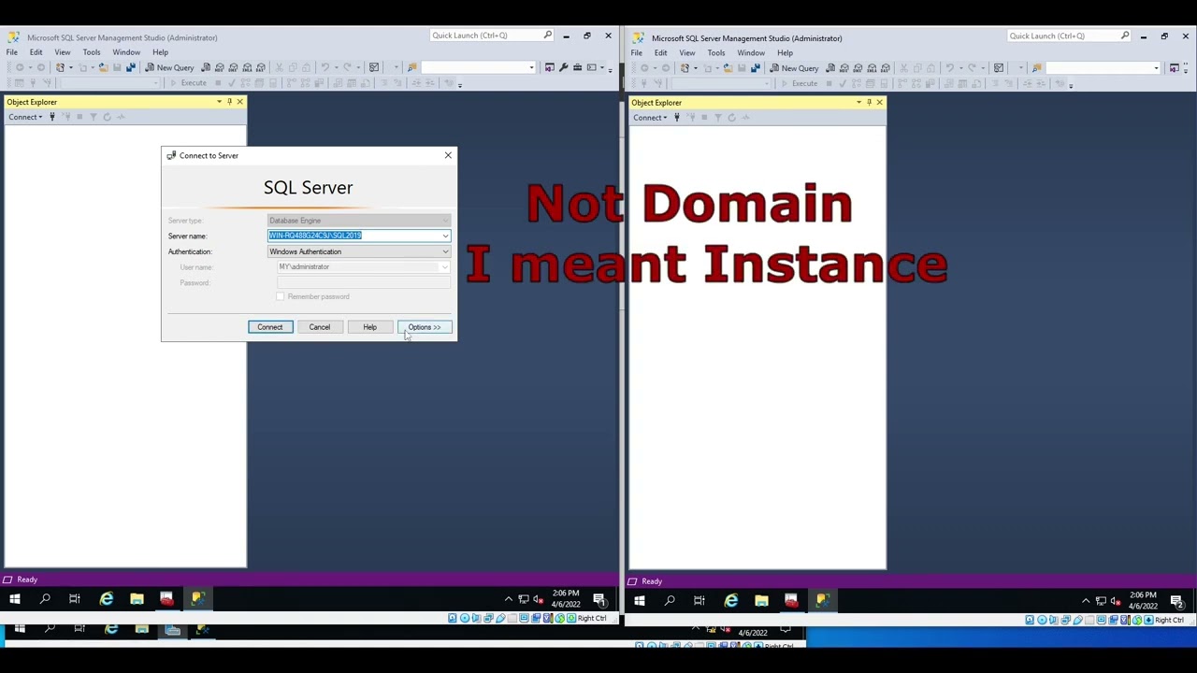This screenshot has height=673, width=1197.
Task: Click the clock in right taskbar
Action: [x=1143, y=600]
